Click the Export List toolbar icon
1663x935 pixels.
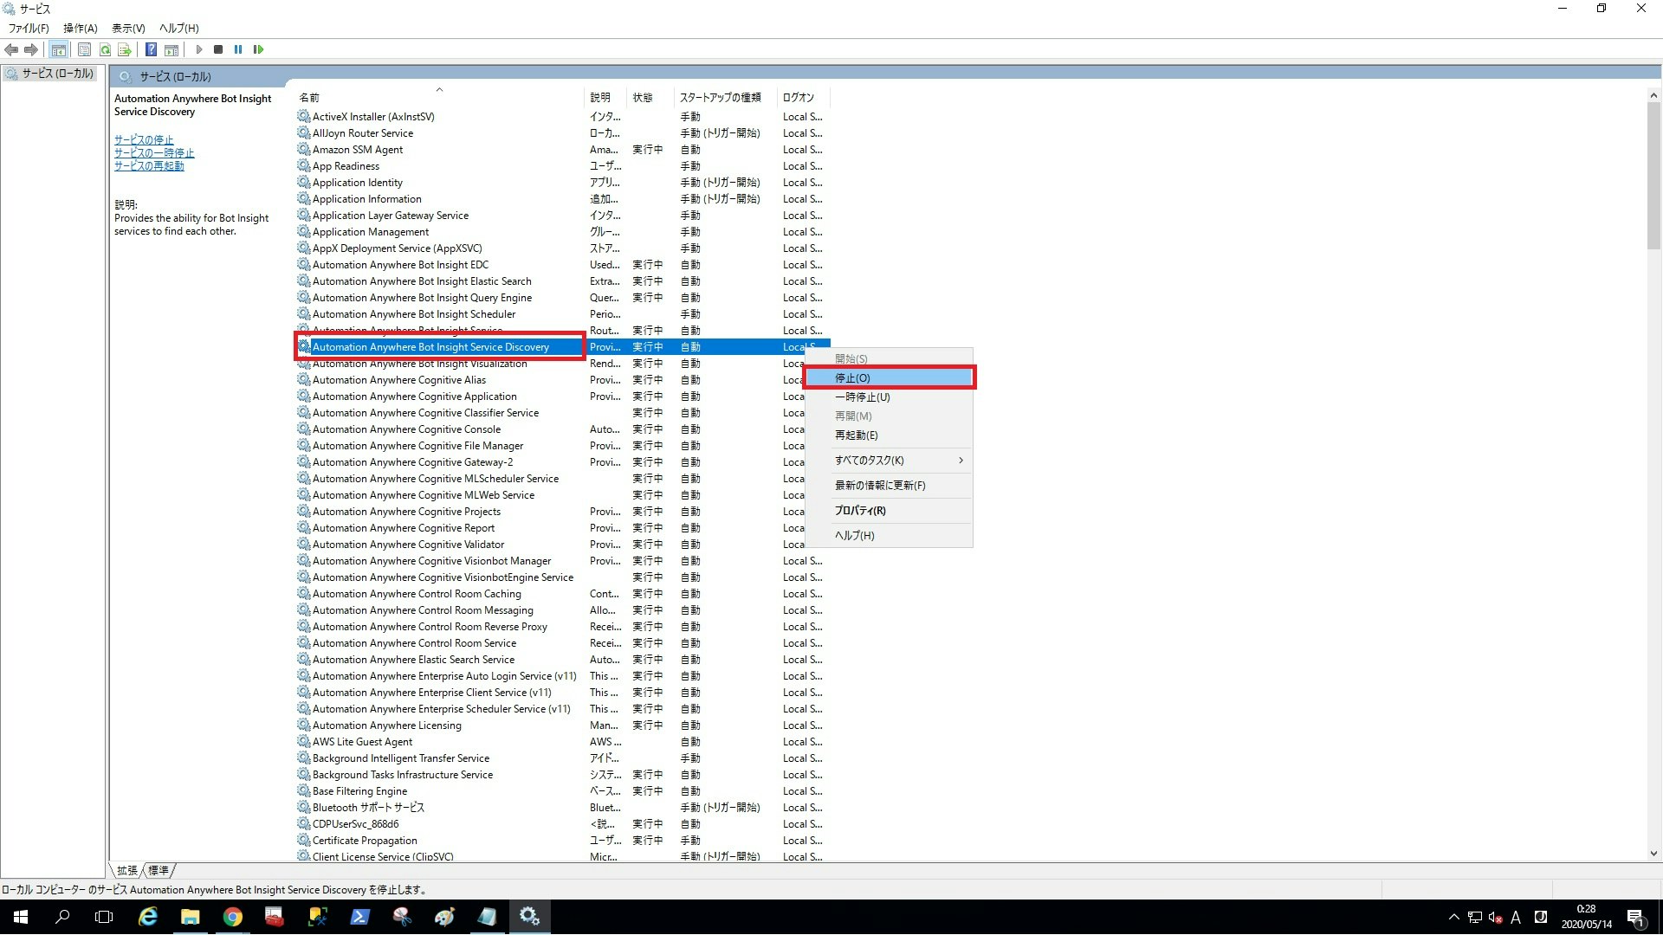pyautogui.click(x=125, y=49)
